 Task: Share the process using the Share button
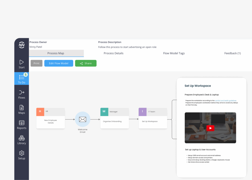(x=86, y=63)
